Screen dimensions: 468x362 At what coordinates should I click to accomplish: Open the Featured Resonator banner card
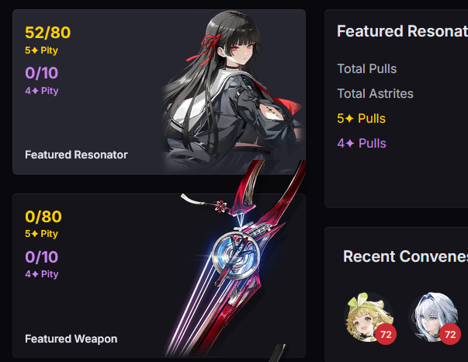(159, 92)
